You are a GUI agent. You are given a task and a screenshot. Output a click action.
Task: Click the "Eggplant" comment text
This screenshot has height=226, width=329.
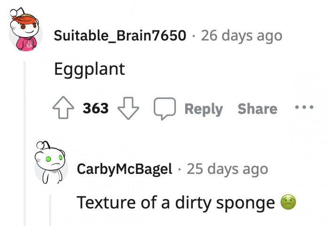(89, 69)
